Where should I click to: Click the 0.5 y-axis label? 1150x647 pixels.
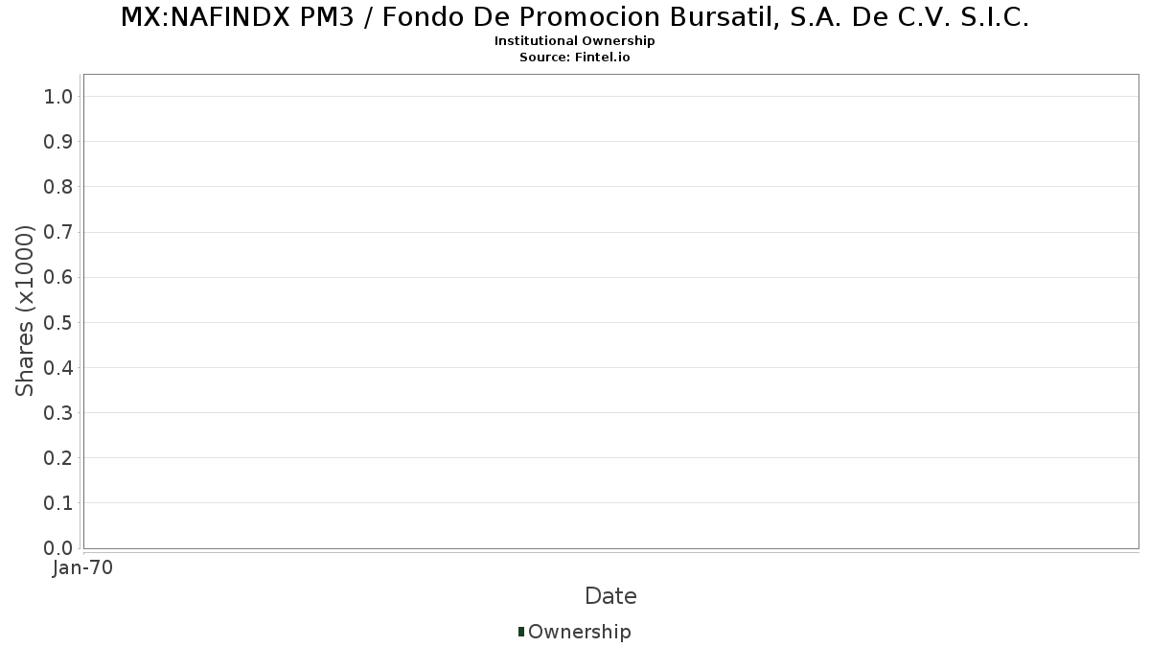tap(58, 322)
